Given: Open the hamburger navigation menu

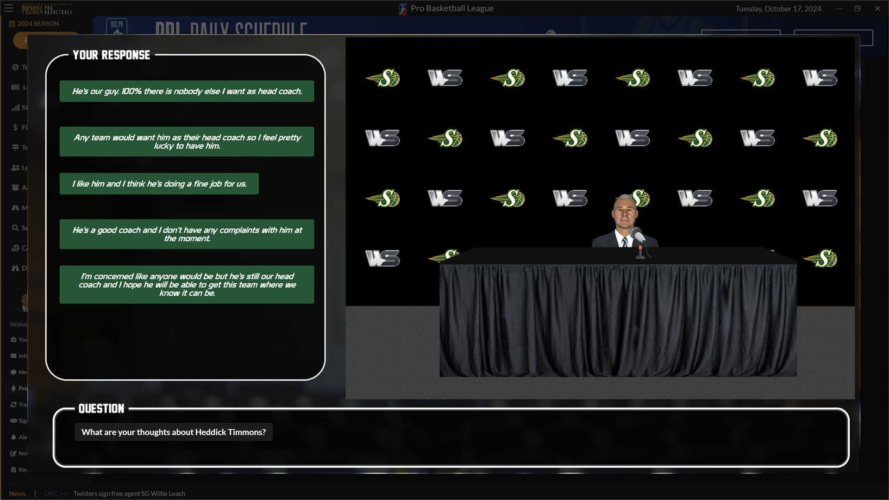Looking at the screenshot, I should pos(9,8).
